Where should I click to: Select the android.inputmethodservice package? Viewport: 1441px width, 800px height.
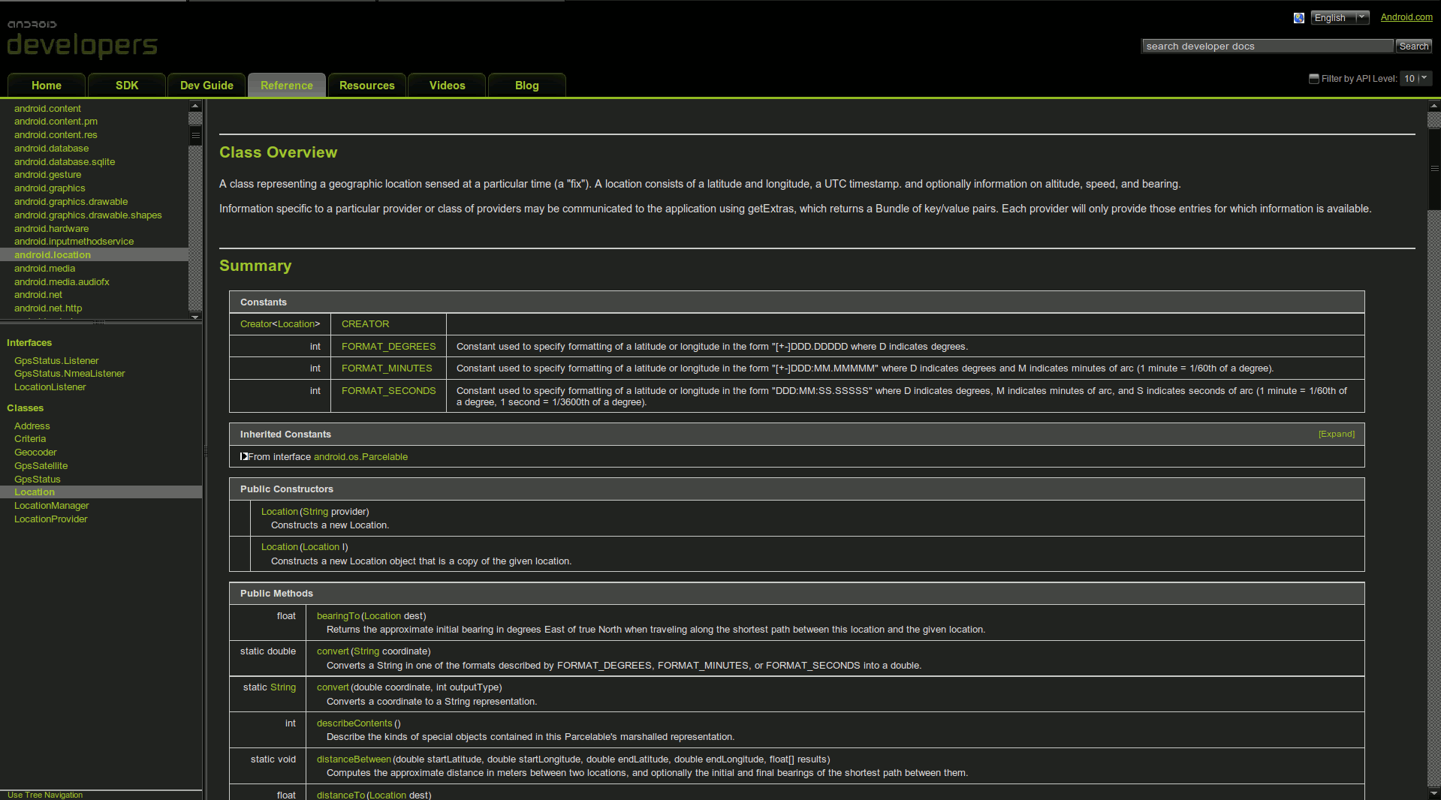[x=74, y=242]
